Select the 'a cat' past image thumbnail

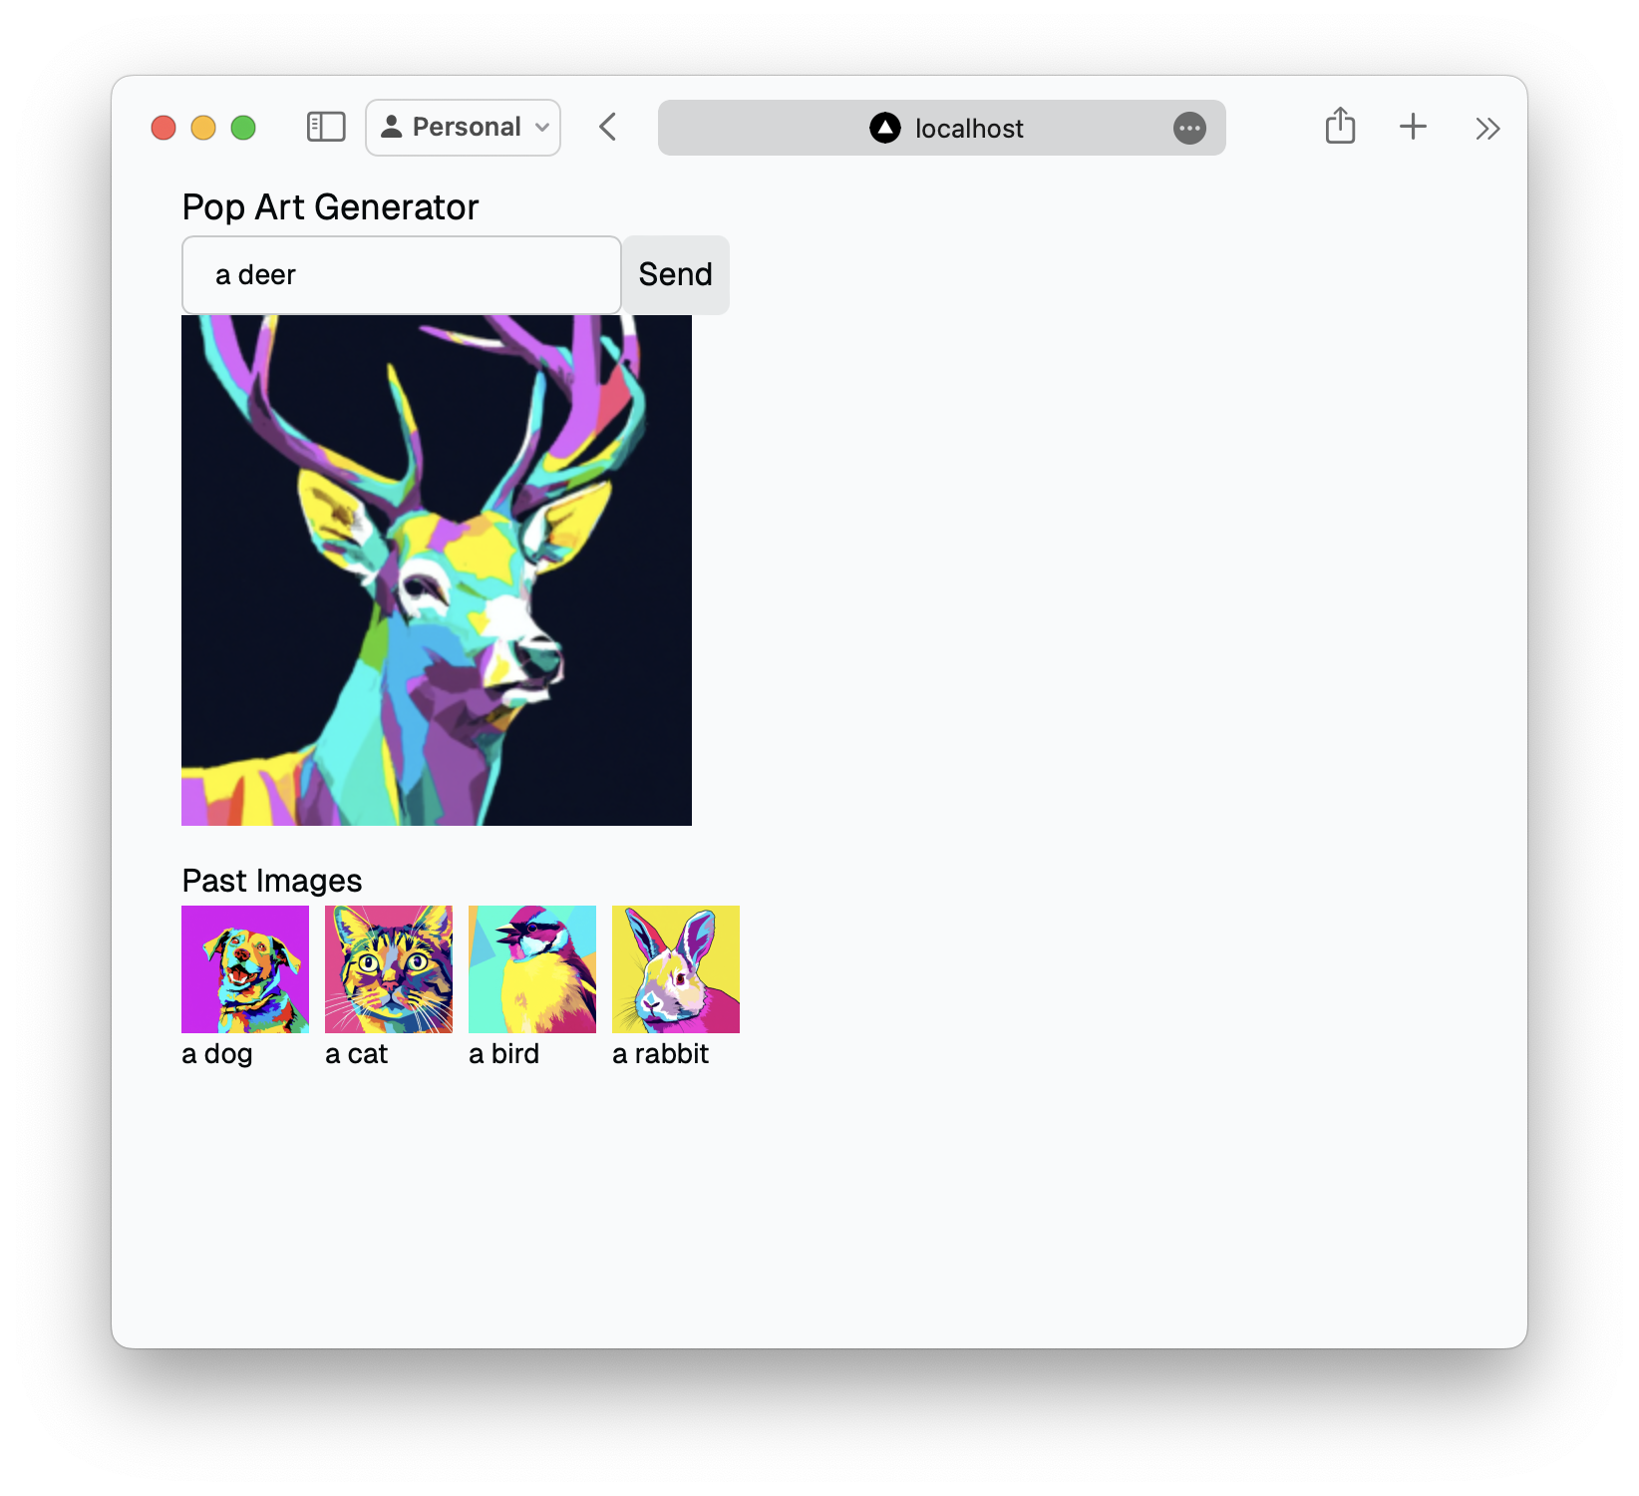click(388, 967)
